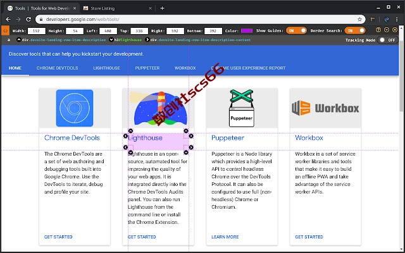Open the PUPPETEER navigation tab
Viewport: 405px width, 253px height.
coord(147,68)
